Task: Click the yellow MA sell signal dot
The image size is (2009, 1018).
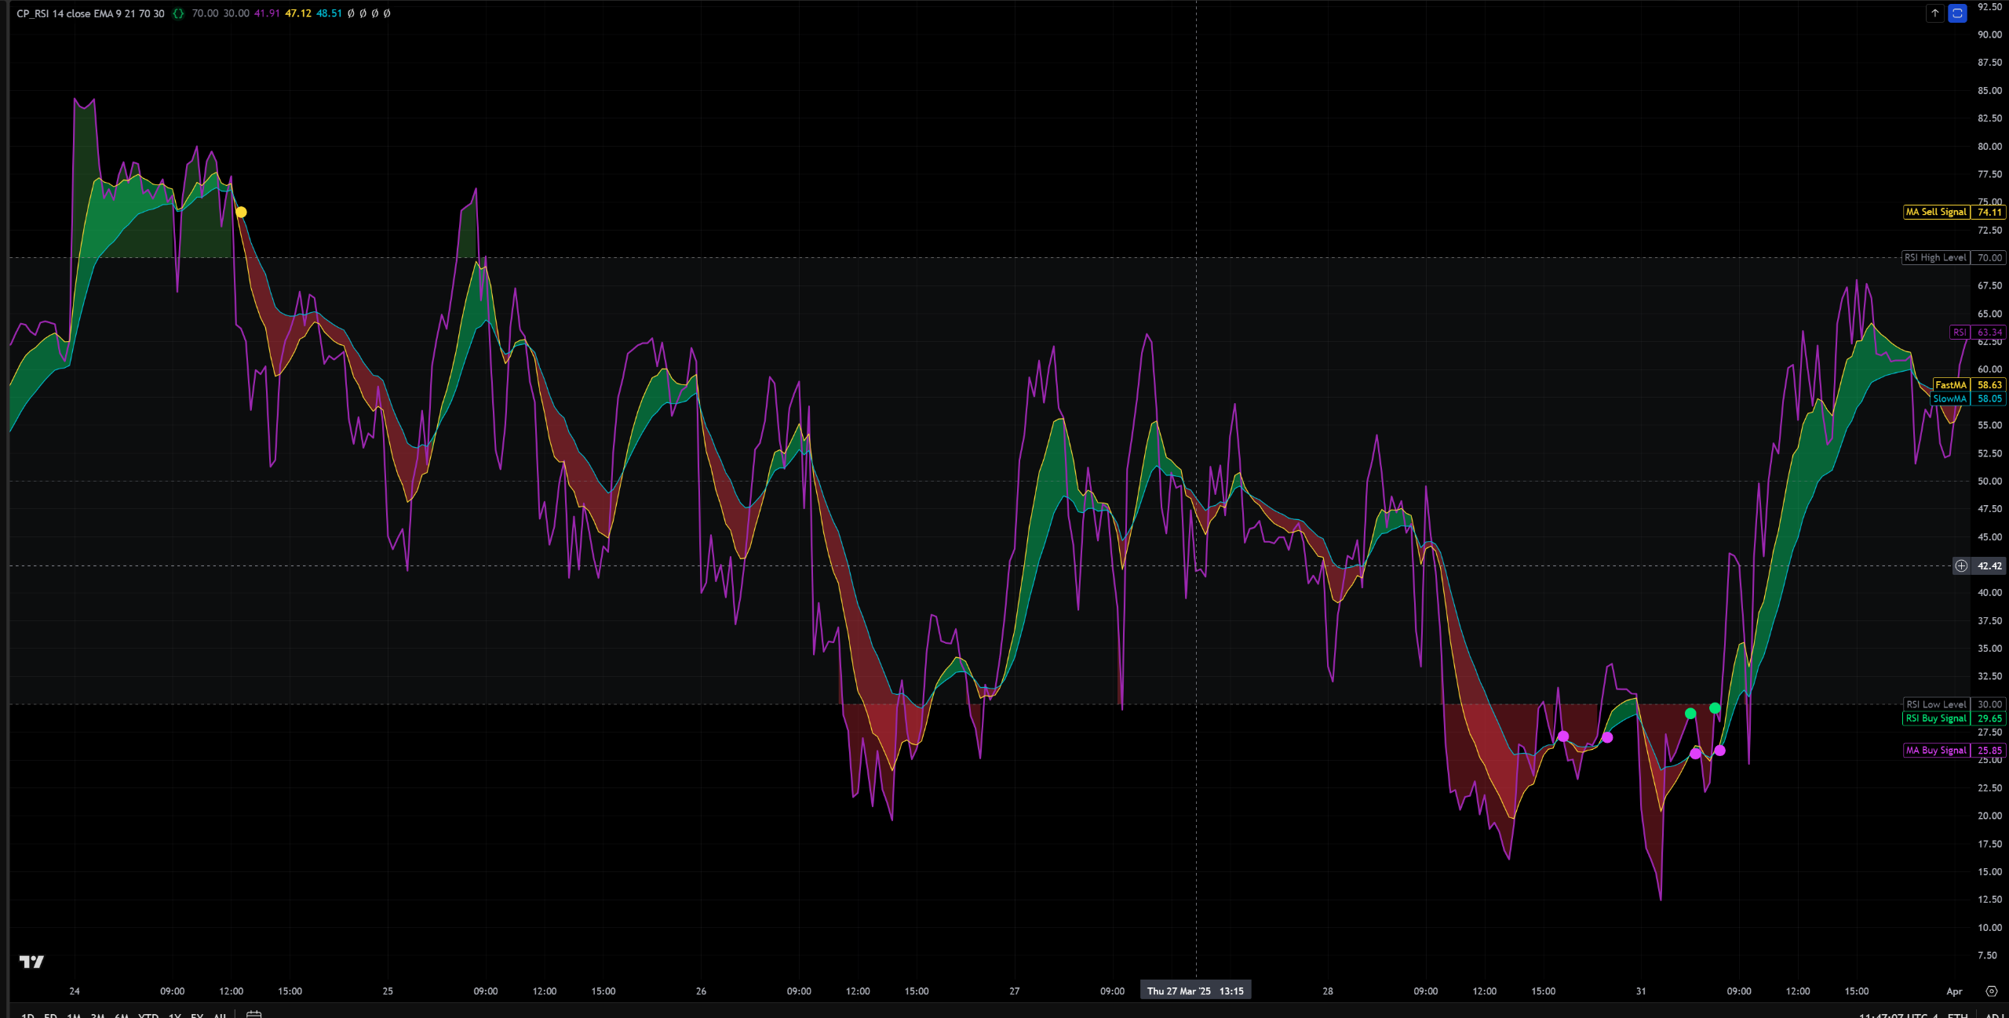Action: [x=241, y=213]
